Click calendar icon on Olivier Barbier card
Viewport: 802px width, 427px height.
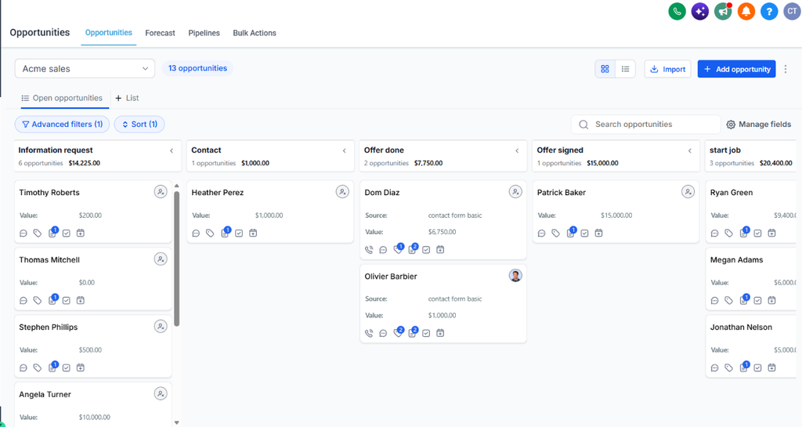tap(440, 333)
